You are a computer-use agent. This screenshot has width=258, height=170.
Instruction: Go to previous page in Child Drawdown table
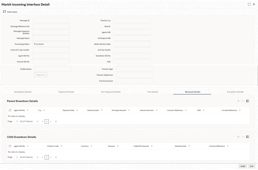[42, 157]
